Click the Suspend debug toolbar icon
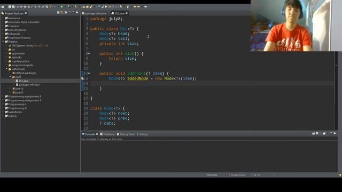The width and height of the screenshot is (342, 192). point(25,7)
